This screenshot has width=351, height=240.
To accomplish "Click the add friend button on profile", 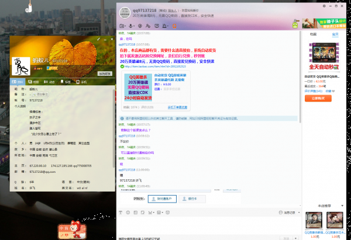I will [105, 74].
